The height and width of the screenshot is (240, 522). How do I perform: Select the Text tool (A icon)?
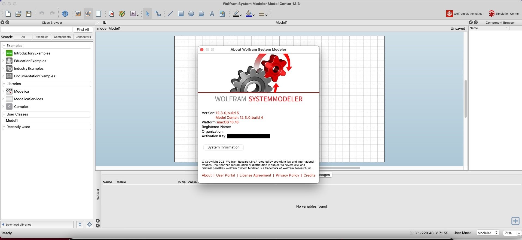tap(212, 14)
